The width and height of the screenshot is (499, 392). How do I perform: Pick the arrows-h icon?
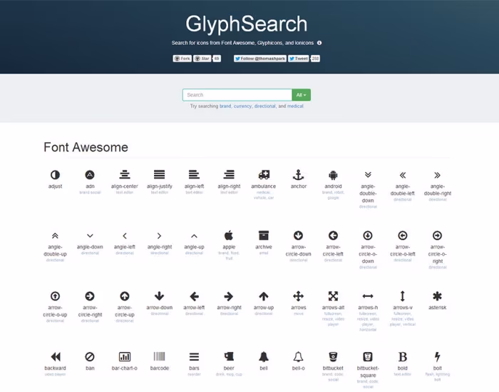click(368, 296)
